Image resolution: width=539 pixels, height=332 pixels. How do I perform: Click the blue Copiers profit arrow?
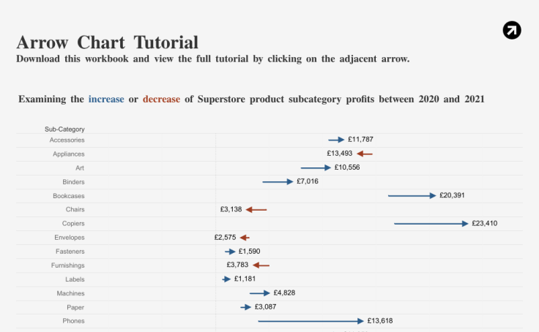point(431,223)
